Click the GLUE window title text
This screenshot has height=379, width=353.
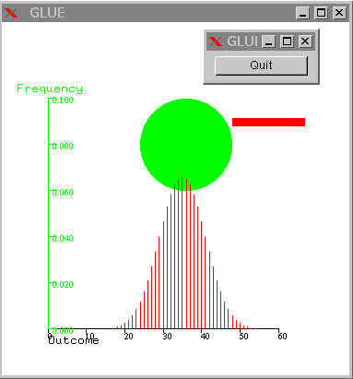pyautogui.click(x=47, y=13)
